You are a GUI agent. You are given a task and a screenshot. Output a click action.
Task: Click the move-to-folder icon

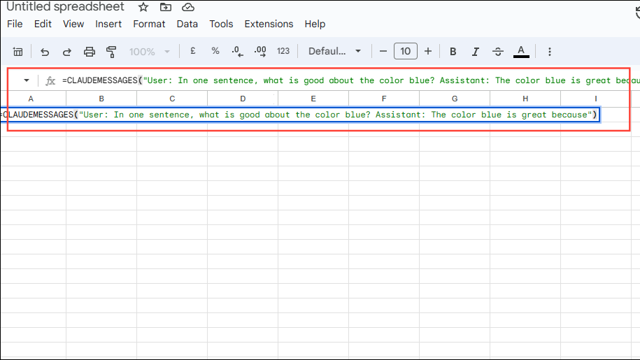coord(166,7)
